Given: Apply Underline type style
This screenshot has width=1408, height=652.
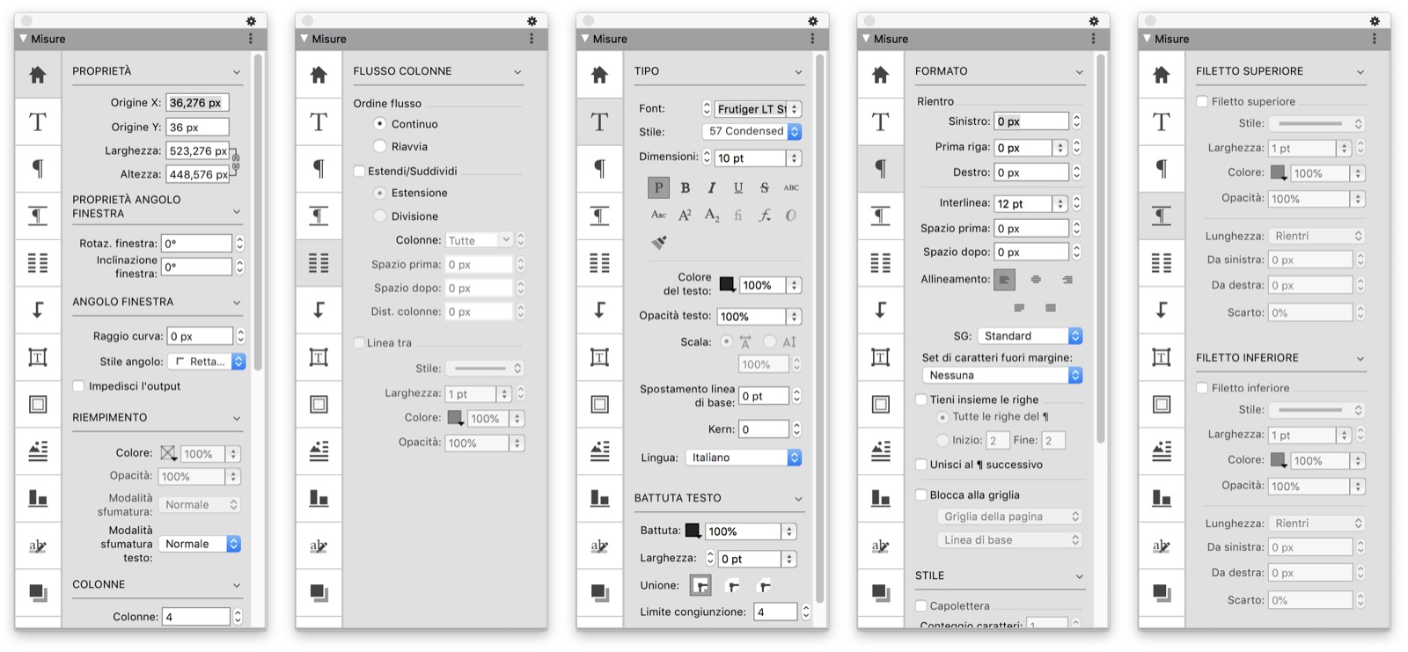Looking at the screenshot, I should (737, 187).
